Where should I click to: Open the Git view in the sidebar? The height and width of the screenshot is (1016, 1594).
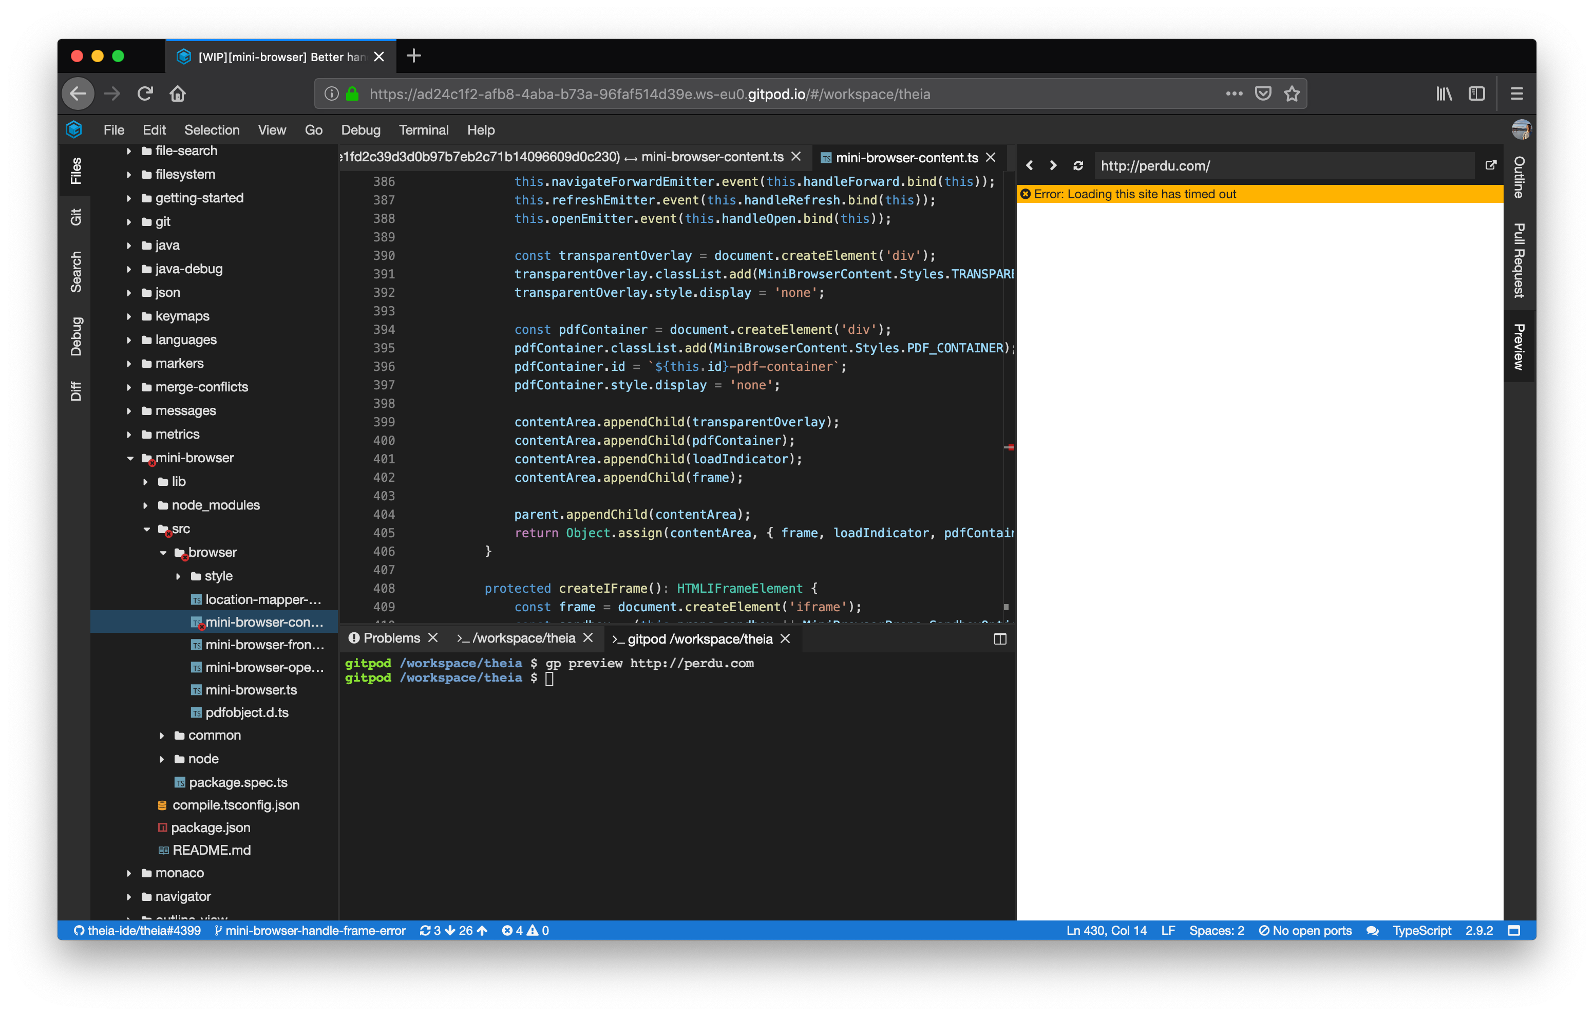(x=76, y=217)
